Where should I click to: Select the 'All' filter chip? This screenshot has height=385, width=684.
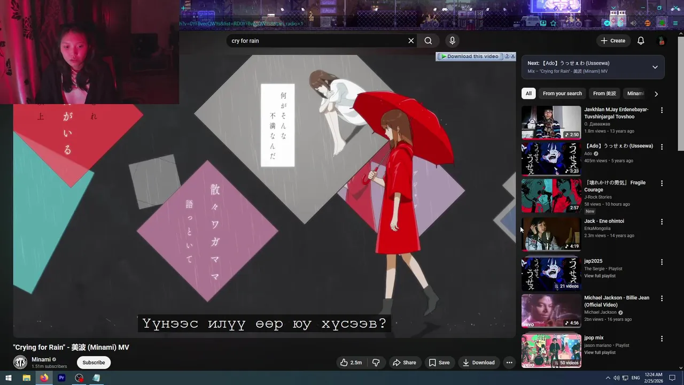[x=528, y=94]
